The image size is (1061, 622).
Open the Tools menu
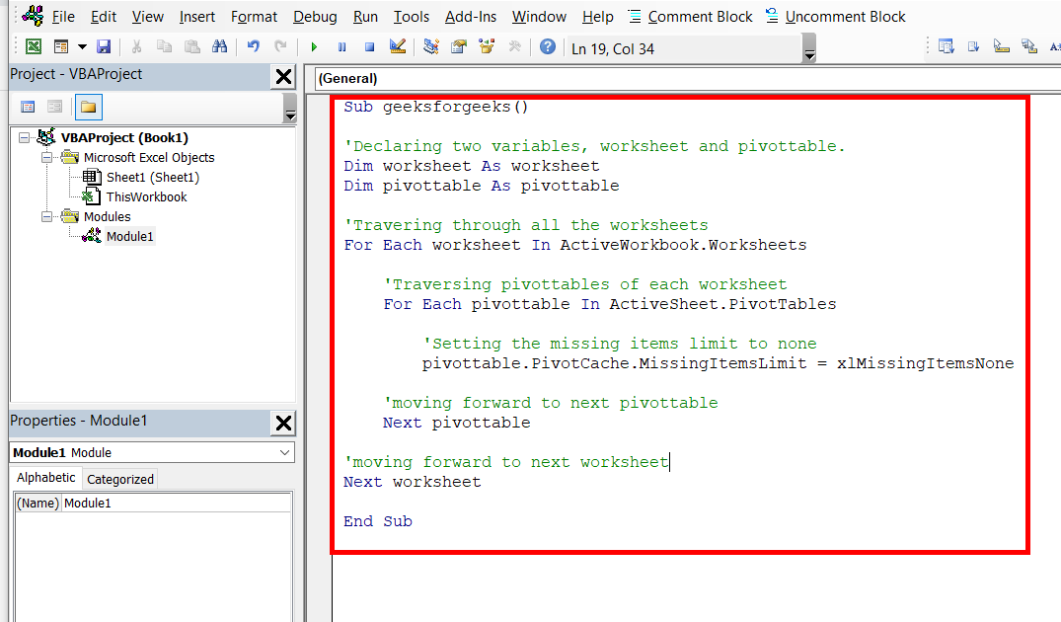point(412,16)
